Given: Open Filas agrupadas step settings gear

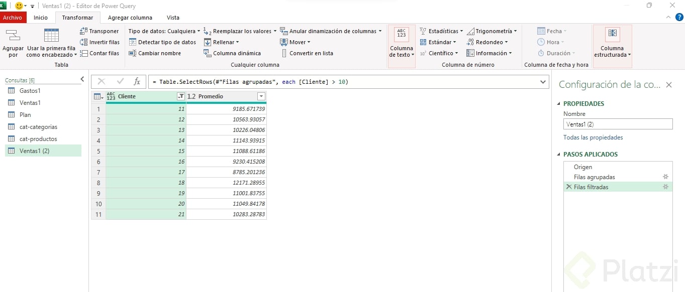Looking at the screenshot, I should (x=665, y=177).
